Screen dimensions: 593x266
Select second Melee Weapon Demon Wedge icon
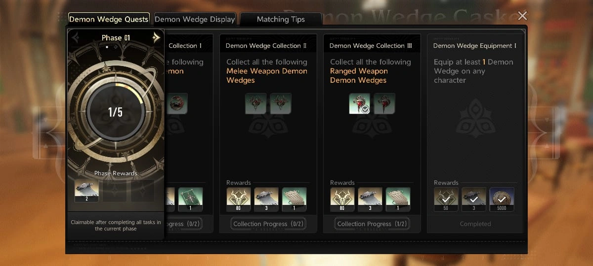pos(281,103)
